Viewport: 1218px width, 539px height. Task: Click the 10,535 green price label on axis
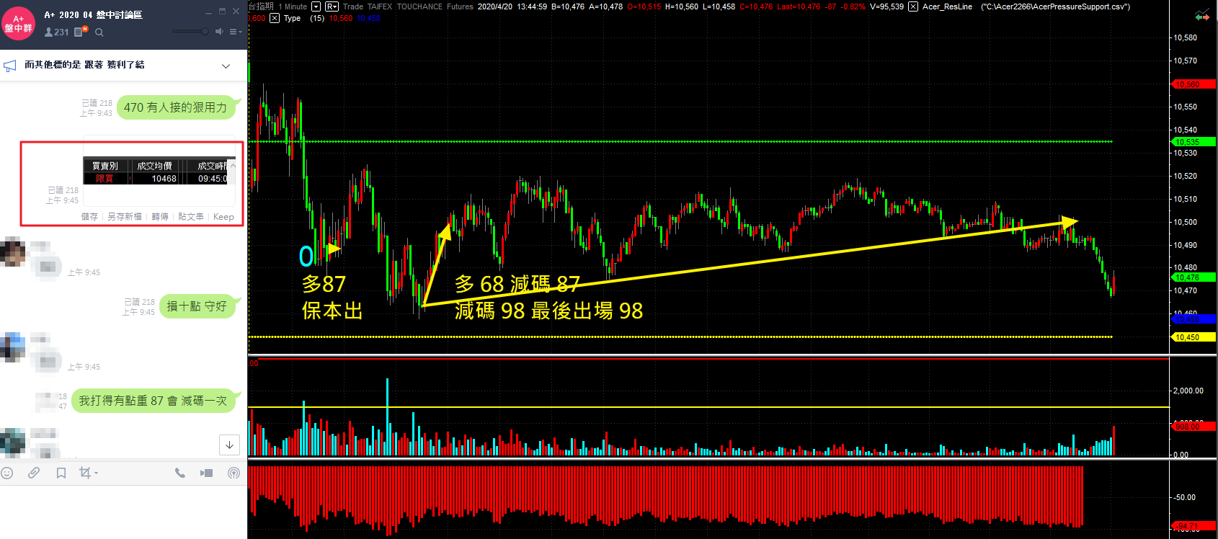(1194, 142)
